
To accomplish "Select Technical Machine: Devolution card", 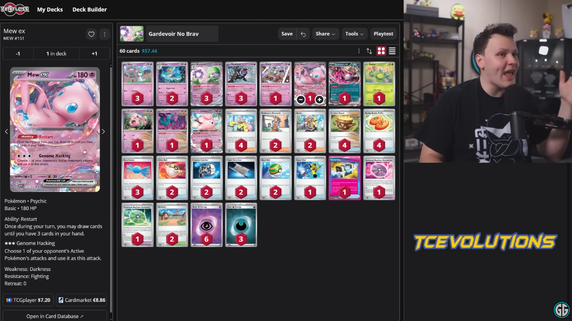I will (379, 178).
